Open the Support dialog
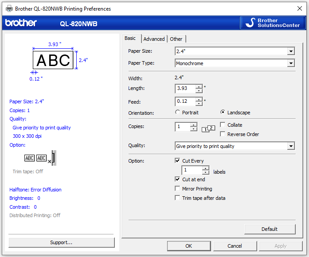 click(x=62, y=242)
